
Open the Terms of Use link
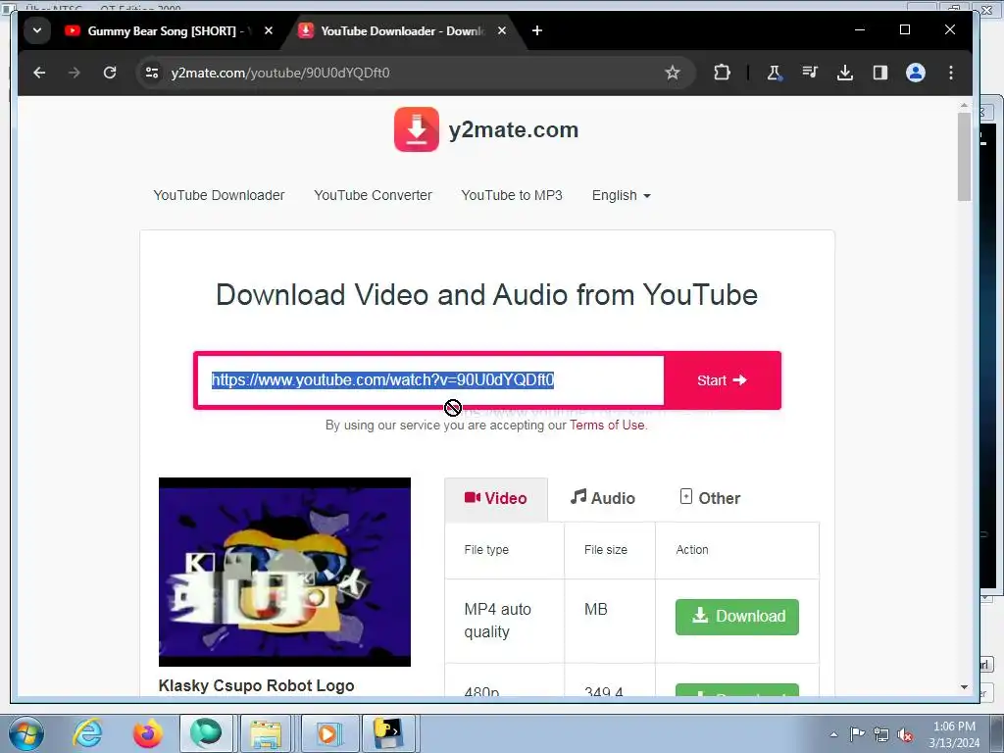tap(608, 426)
